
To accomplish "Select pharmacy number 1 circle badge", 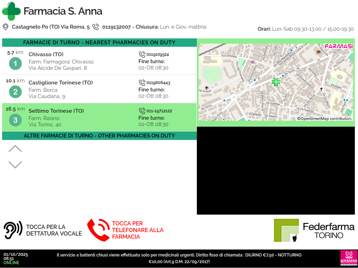I will [15, 64].
